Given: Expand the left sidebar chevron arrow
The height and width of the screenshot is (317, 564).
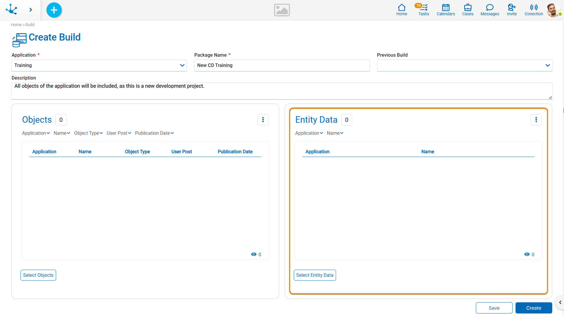Looking at the screenshot, I should (x=31, y=10).
